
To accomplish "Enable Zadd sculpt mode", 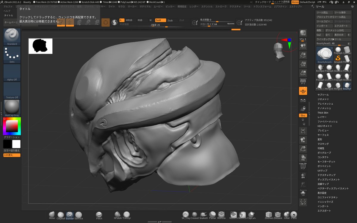I will click(160, 20).
